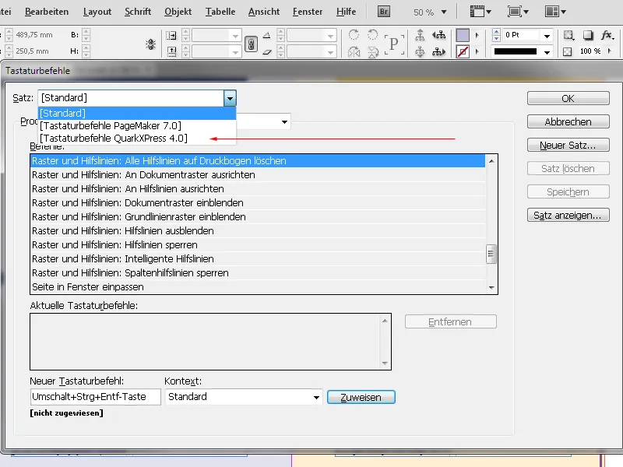Click the Befehle list scrollbar thumb

click(x=491, y=255)
